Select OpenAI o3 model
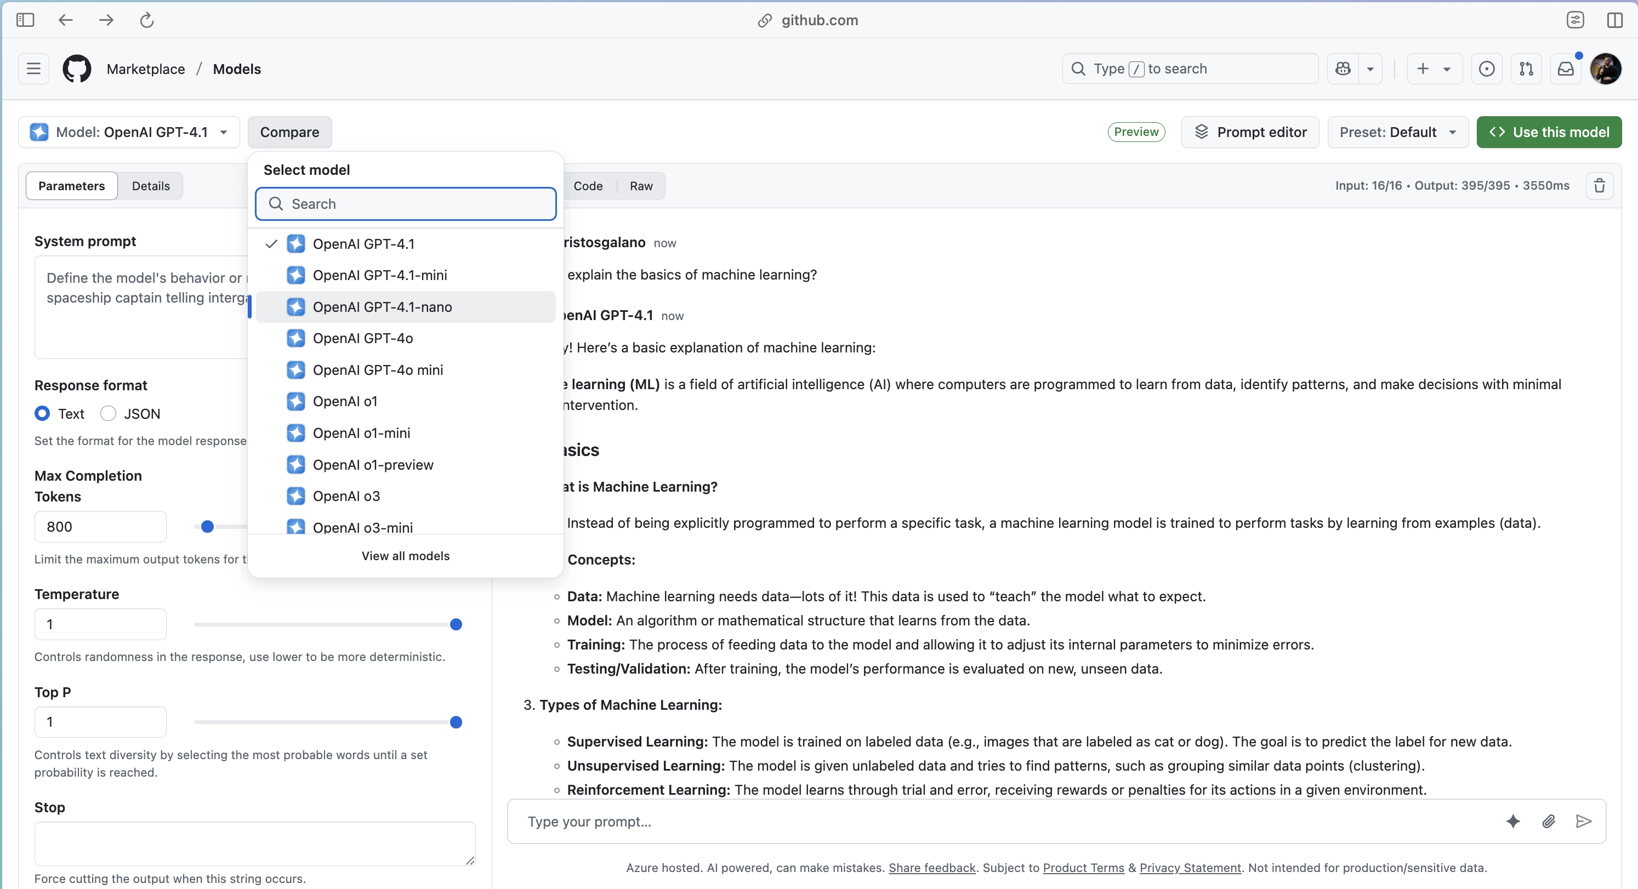 click(x=406, y=496)
